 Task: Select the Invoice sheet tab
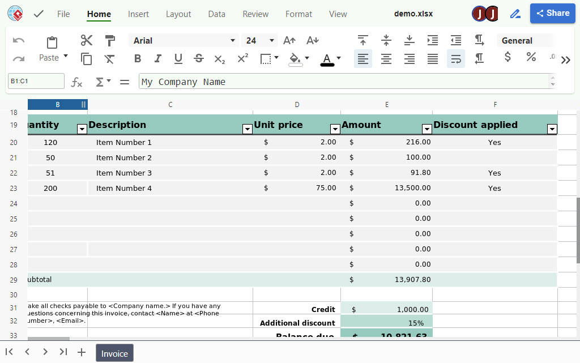click(114, 352)
